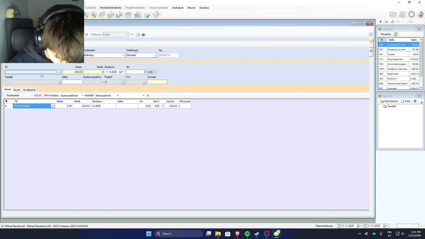Click the Uusi button in Suosikit panel
425x239 pixels.
coord(406,101)
